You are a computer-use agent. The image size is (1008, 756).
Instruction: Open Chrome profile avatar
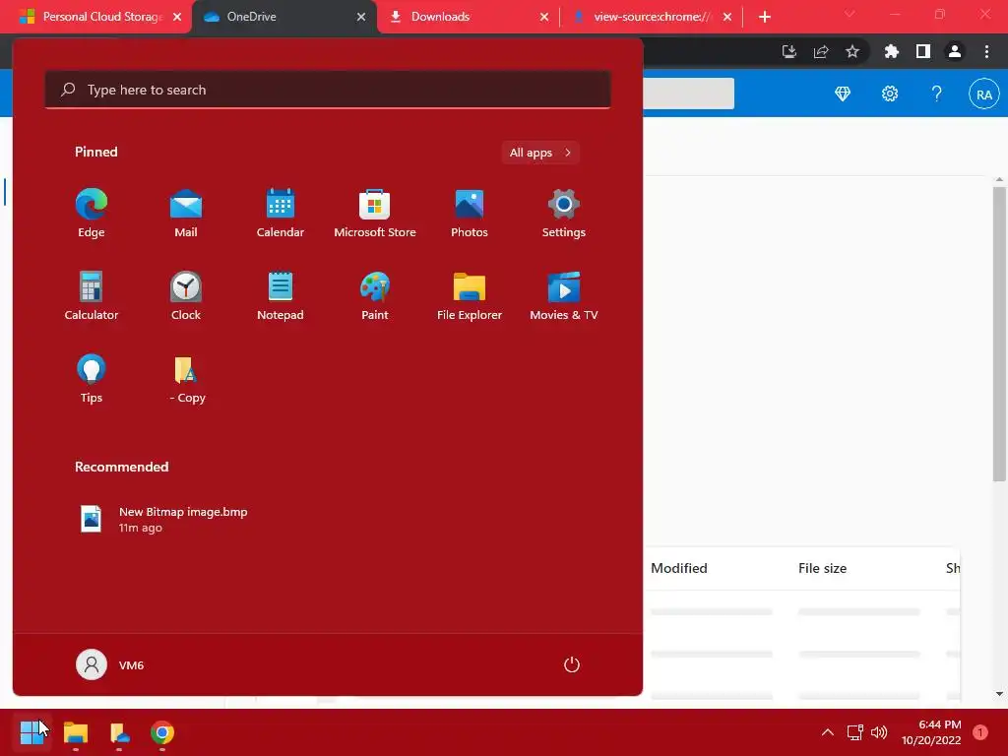[955, 51]
